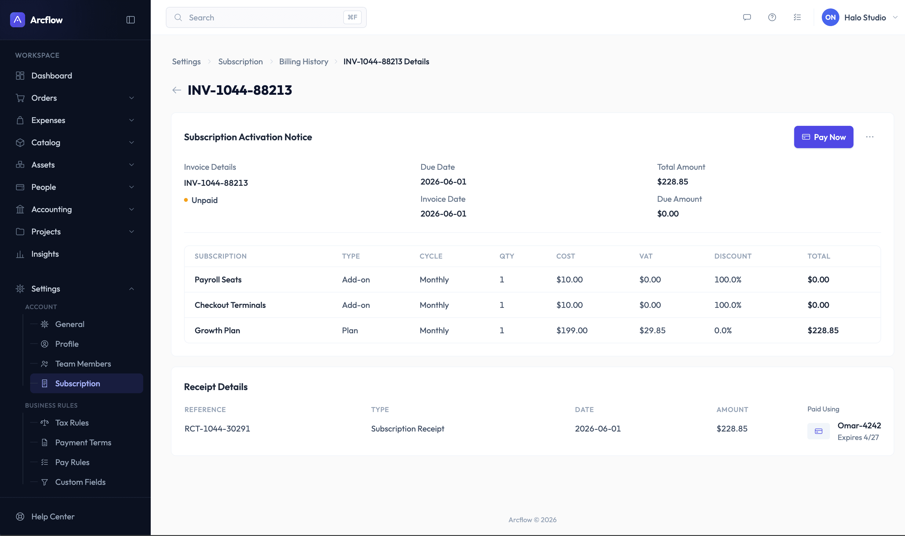
Task: Open Payment Terms in sidebar
Action: point(86,442)
